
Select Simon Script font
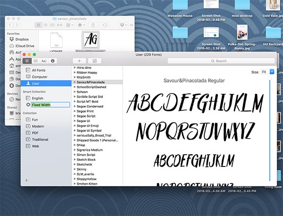click(97, 155)
